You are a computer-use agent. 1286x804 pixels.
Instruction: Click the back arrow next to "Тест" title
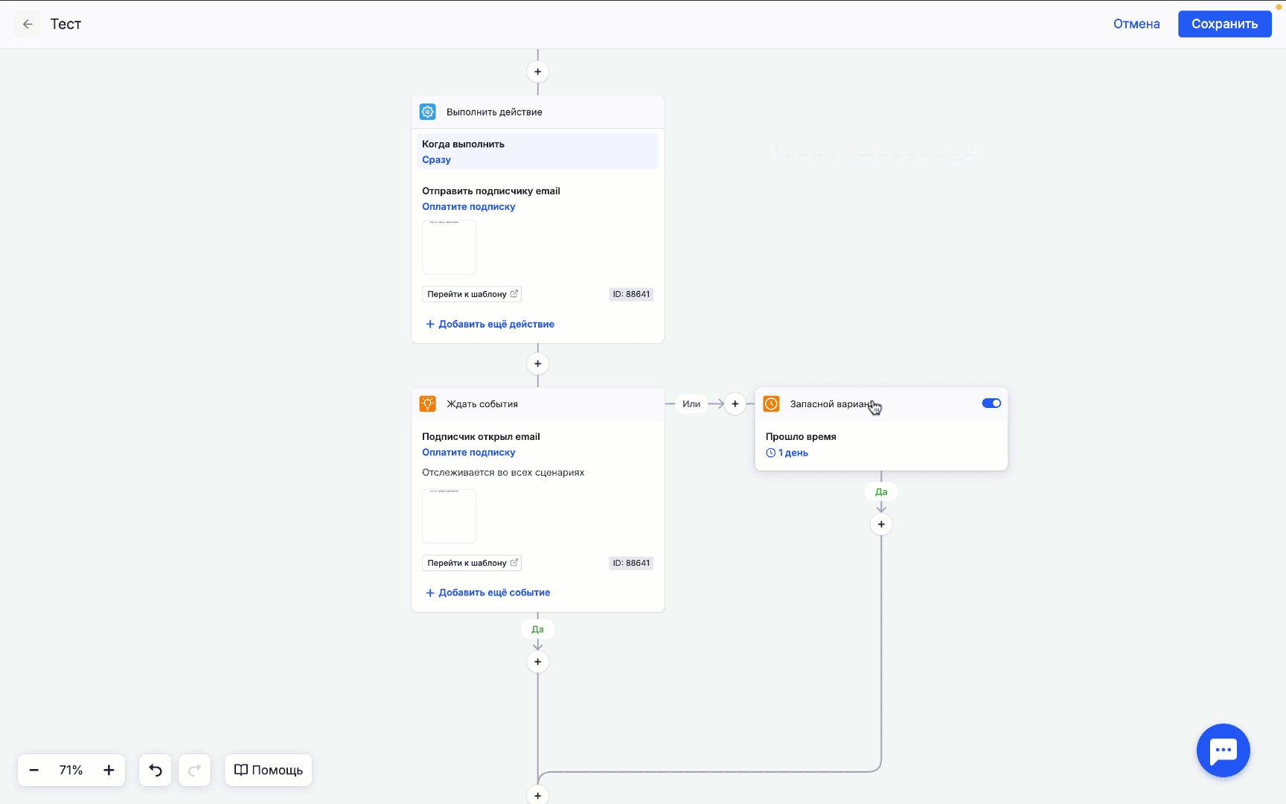(28, 23)
